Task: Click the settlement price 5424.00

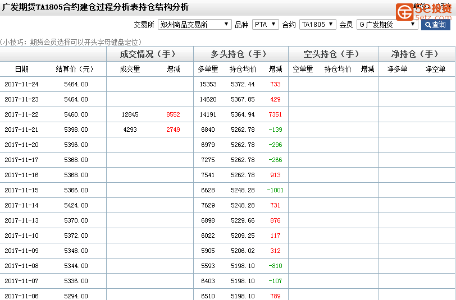Action: tap(76, 205)
